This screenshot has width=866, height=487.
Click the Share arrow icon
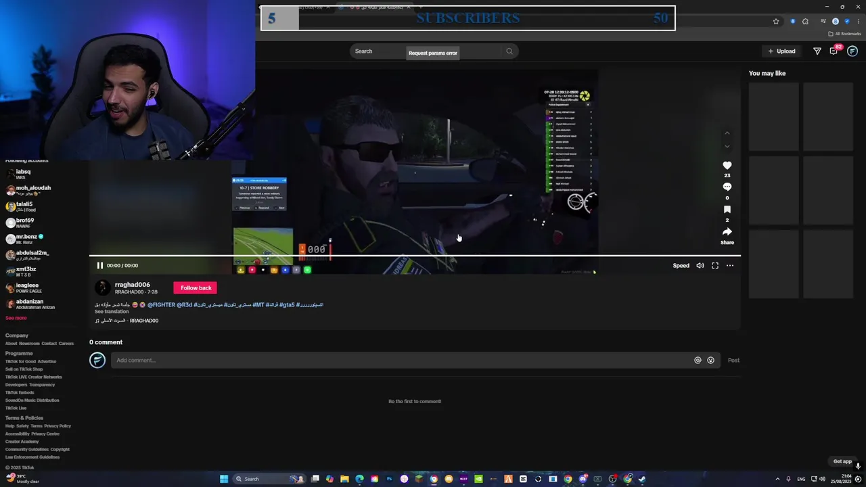tap(727, 232)
